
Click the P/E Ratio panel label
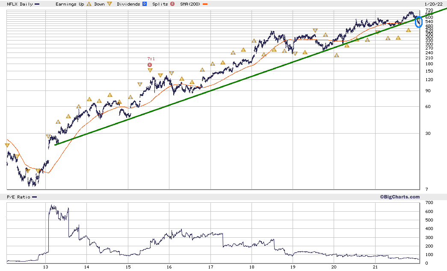(18, 197)
